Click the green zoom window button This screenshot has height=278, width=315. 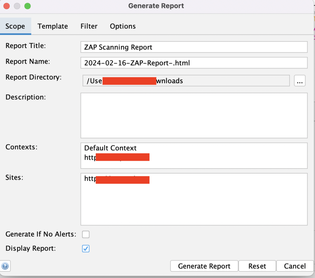pyautogui.click(x=27, y=6)
